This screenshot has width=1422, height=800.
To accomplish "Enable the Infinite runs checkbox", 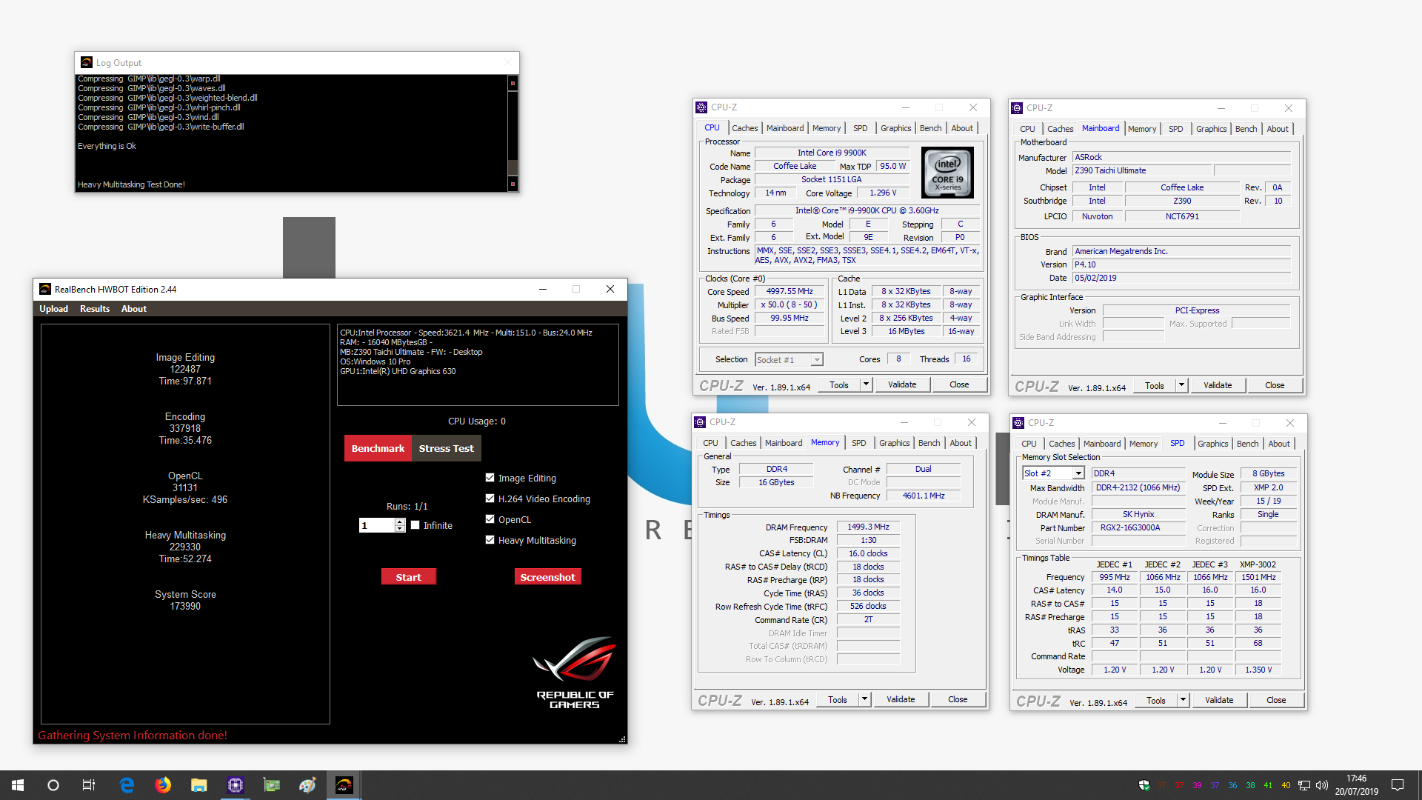I will click(415, 525).
